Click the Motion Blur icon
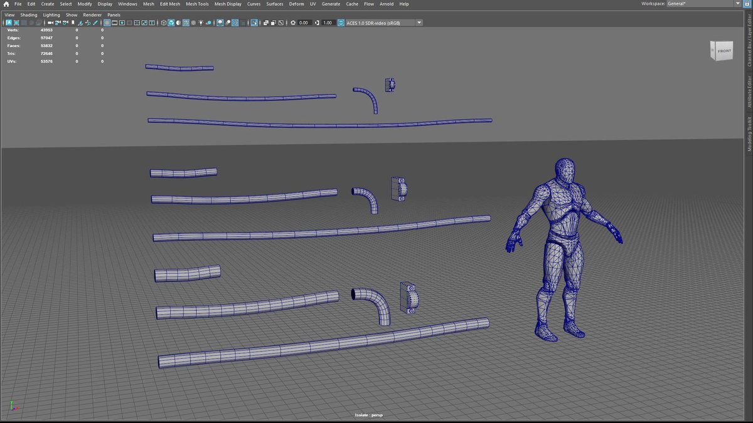Image resolution: width=753 pixels, height=423 pixels. [x=228, y=23]
